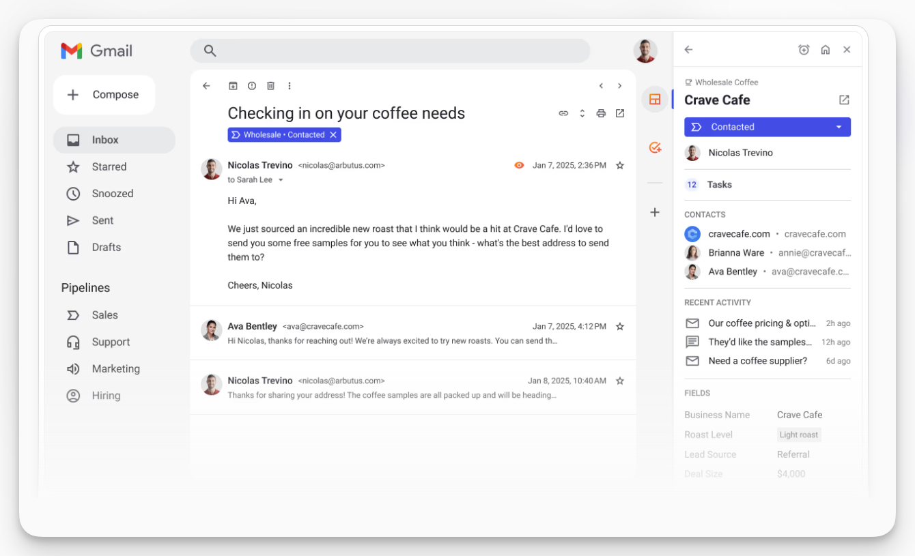
Task: Print the email conversation
Action: [601, 113]
